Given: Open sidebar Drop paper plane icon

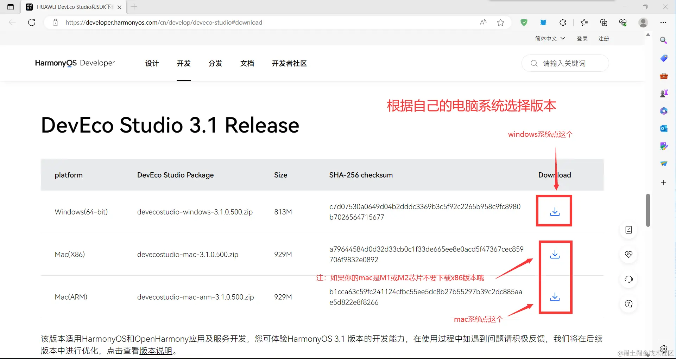Looking at the screenshot, I should [x=664, y=164].
